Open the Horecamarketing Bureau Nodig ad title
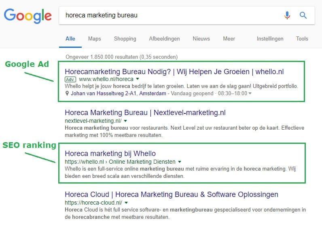This screenshot has width=322, height=235. pos(174,72)
